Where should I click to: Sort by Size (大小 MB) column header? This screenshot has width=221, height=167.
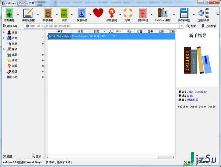(115, 31)
